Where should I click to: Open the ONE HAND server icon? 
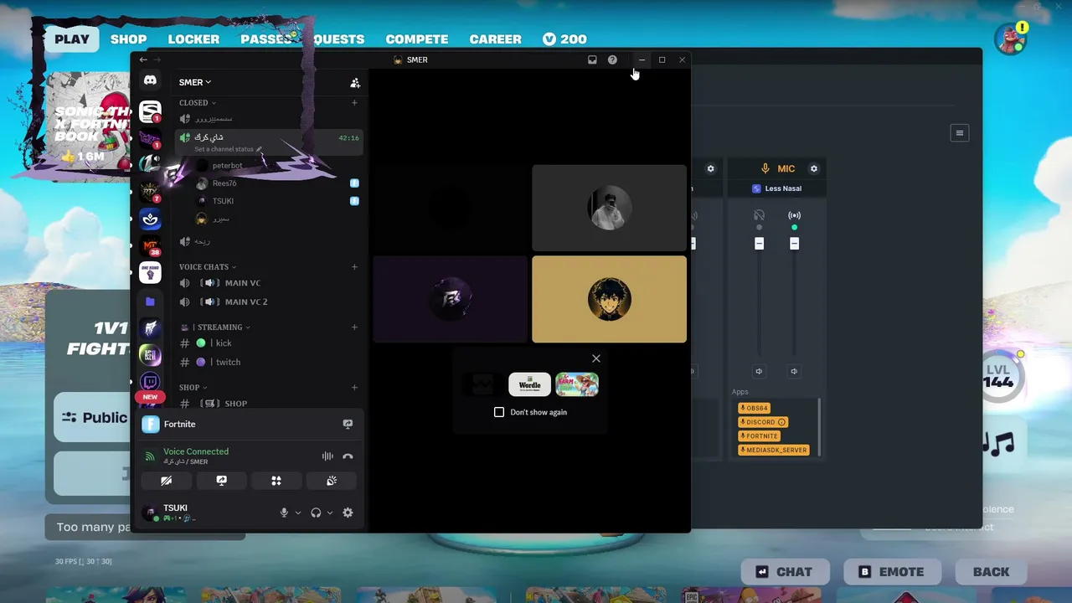point(150,272)
